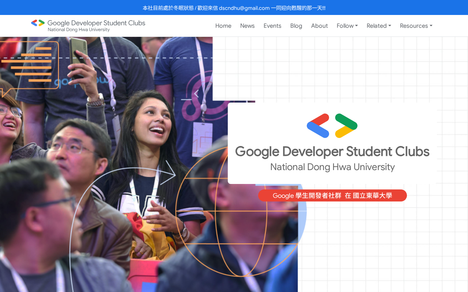Click the 'Google Developer Student Clubs' hero heading
This screenshot has height=292, width=468.
332,151
